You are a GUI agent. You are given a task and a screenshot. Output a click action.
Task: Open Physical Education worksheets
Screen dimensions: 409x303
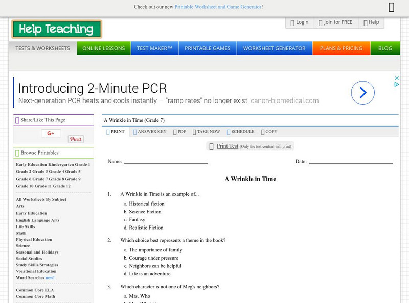(x=34, y=239)
